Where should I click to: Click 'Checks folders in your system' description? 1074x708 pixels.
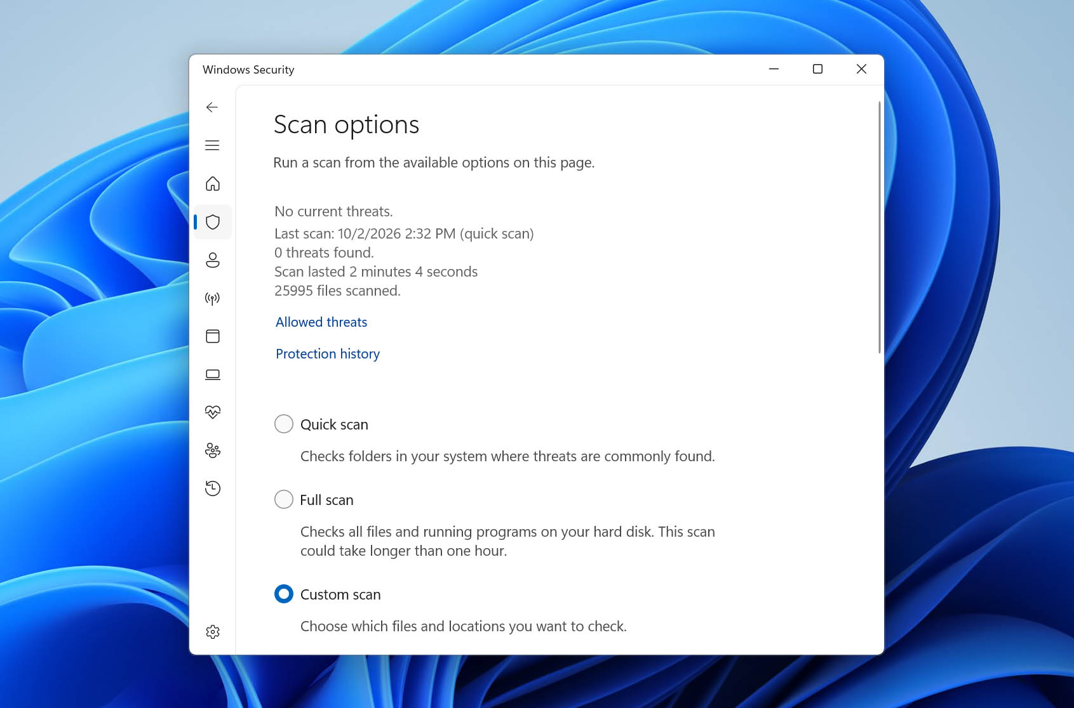tap(507, 456)
